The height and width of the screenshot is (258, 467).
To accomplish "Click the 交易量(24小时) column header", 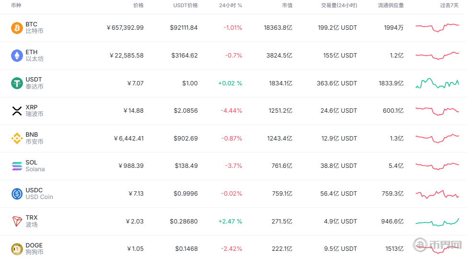I will point(339,6).
